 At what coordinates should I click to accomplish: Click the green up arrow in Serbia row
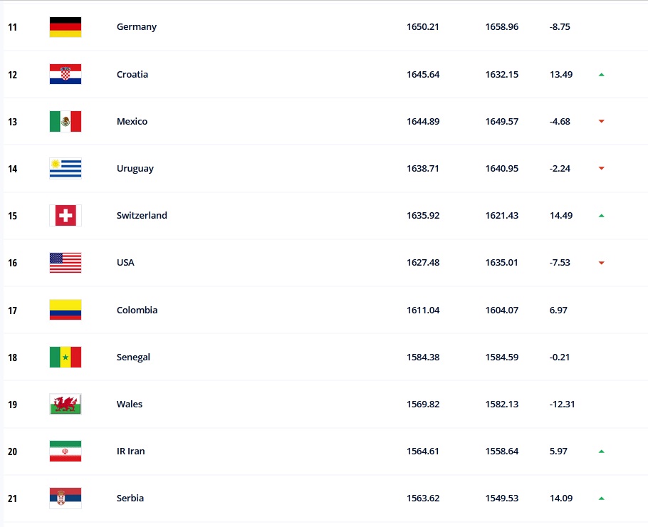(x=602, y=499)
